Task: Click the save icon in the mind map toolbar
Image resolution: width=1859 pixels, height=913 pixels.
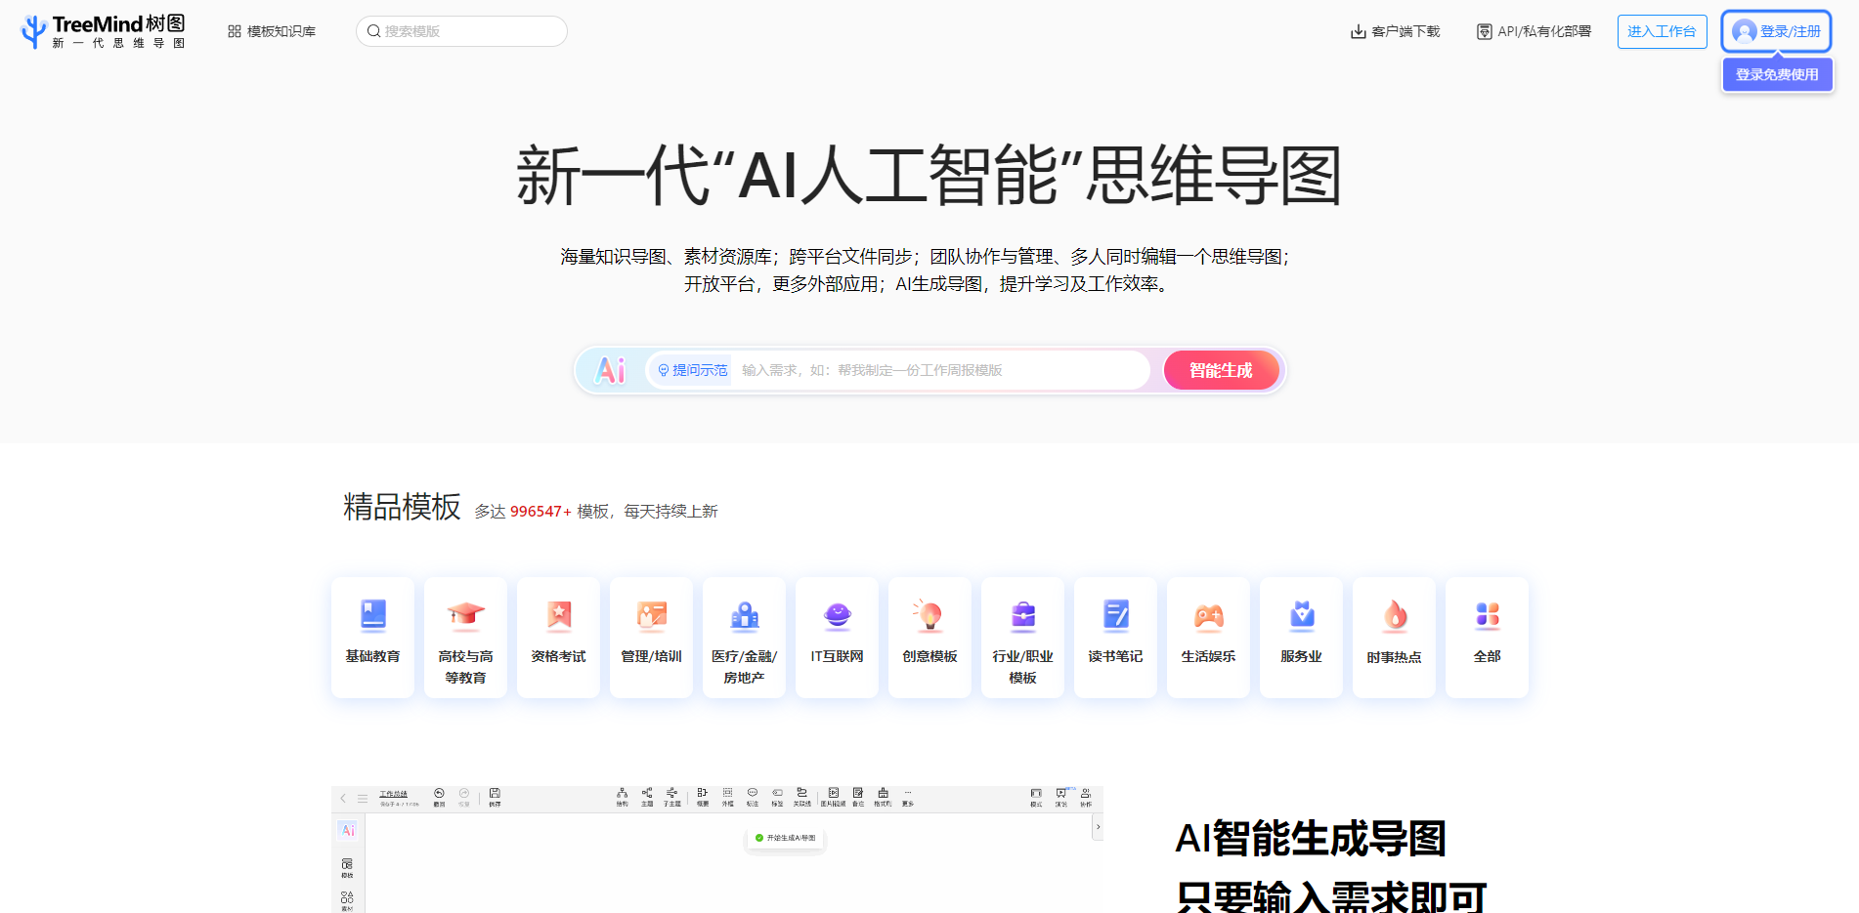Action: (496, 793)
